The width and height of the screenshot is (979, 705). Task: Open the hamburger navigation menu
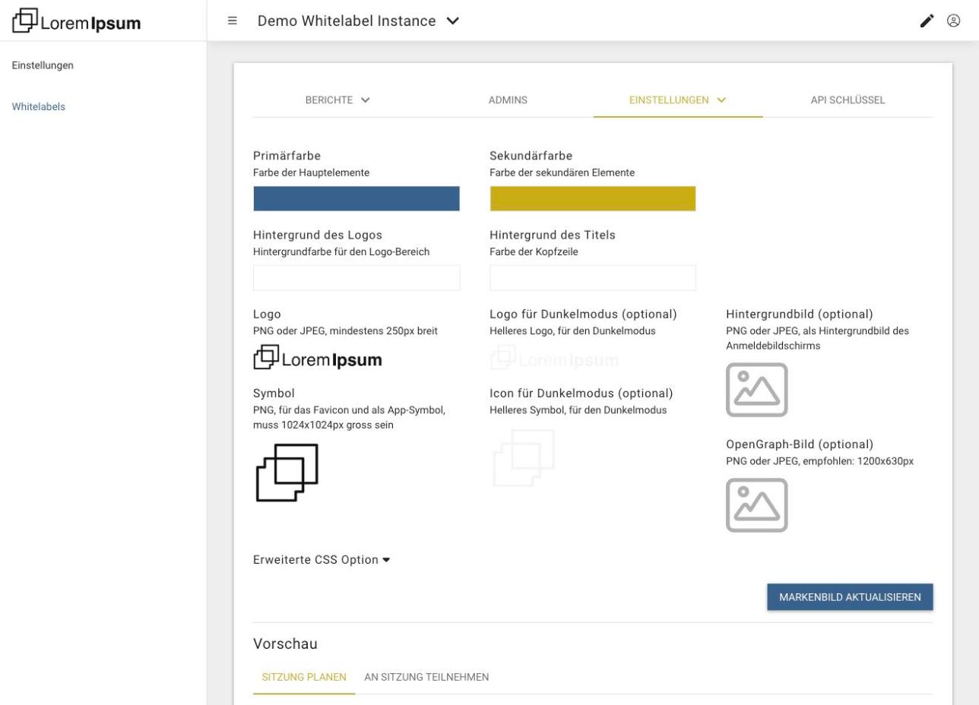click(233, 21)
